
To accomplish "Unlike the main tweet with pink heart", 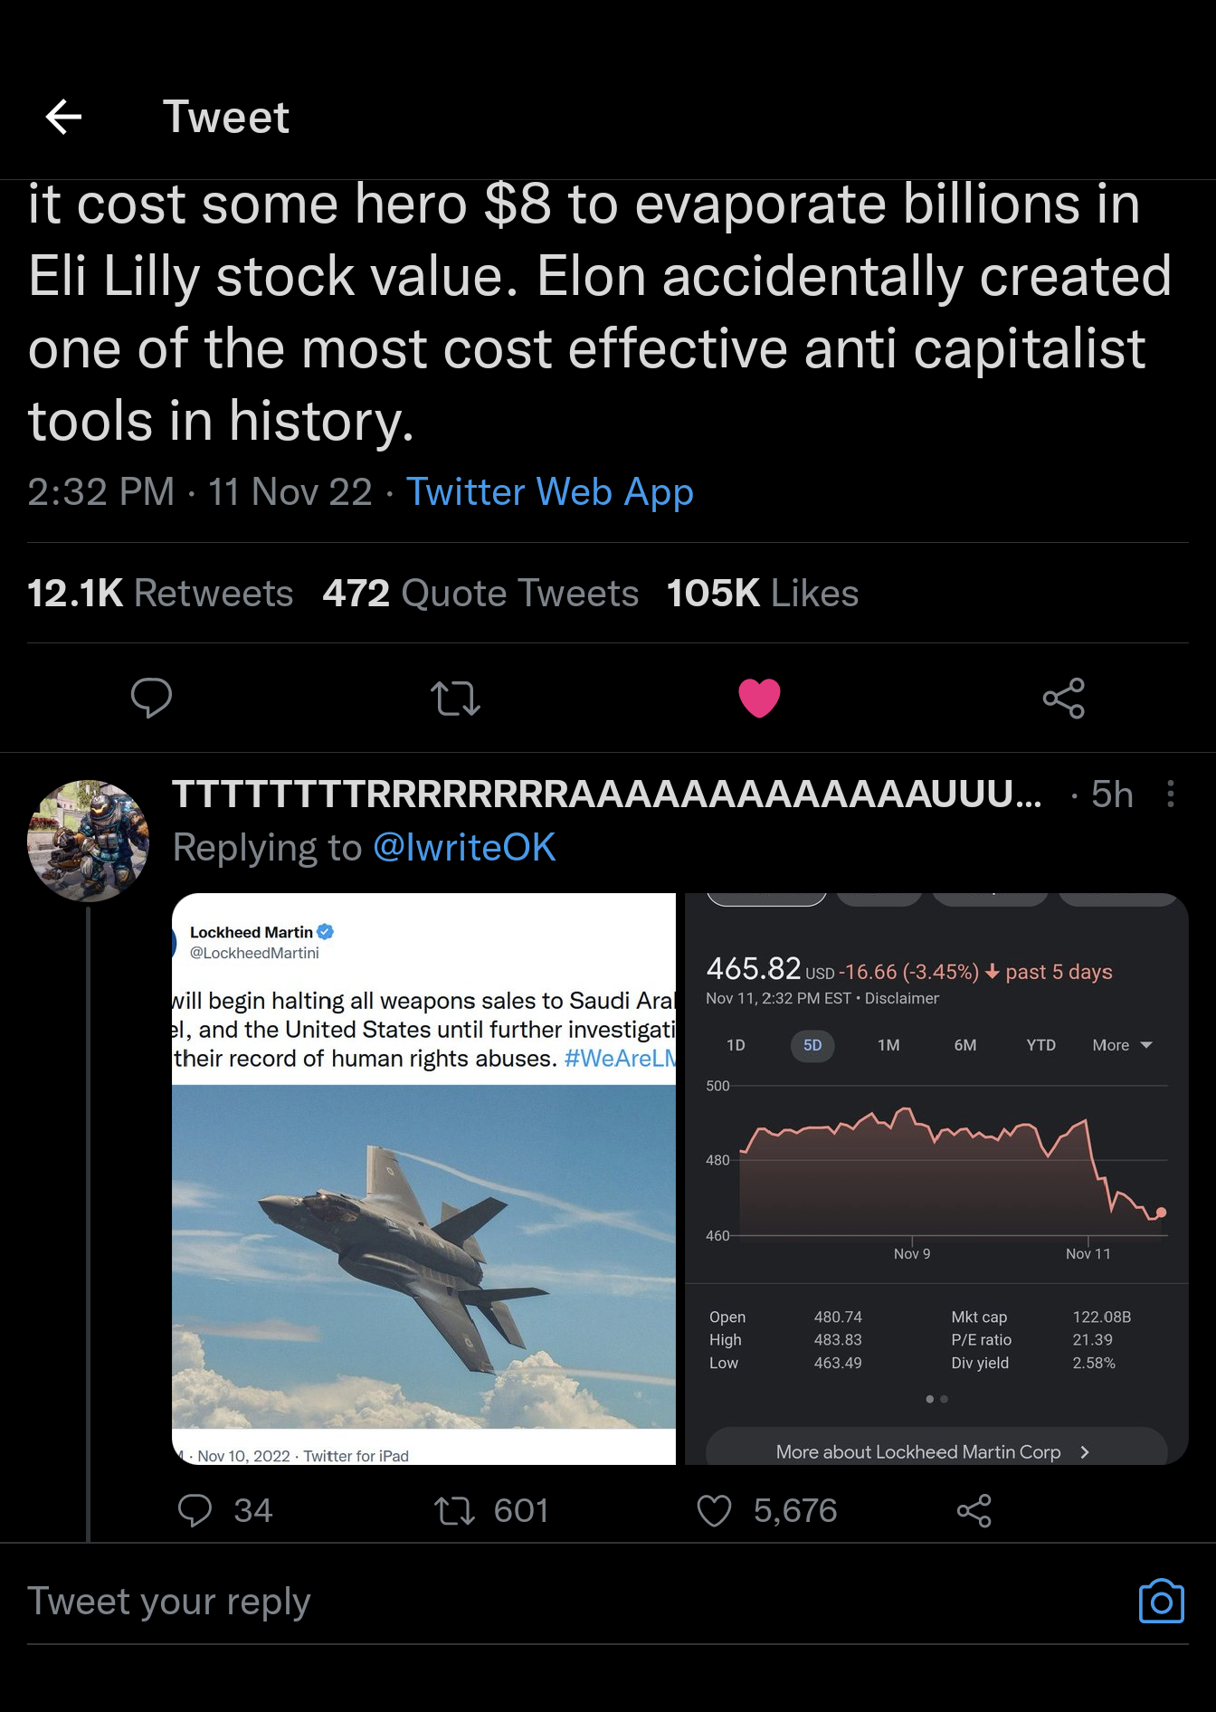I will tap(759, 698).
